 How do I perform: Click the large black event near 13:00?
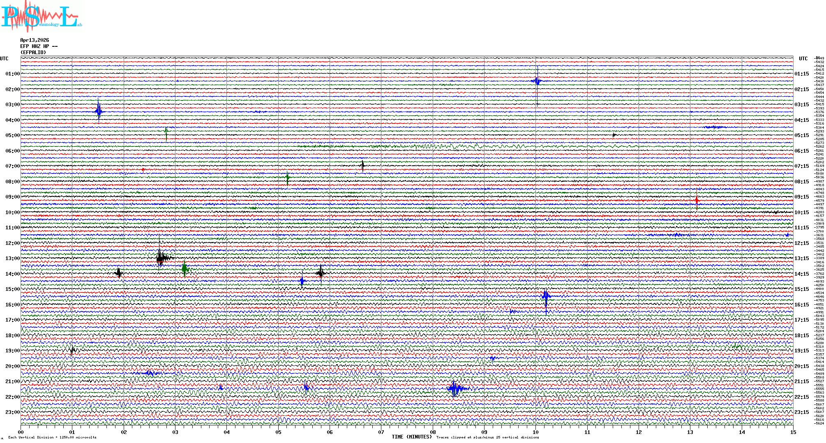pos(161,258)
